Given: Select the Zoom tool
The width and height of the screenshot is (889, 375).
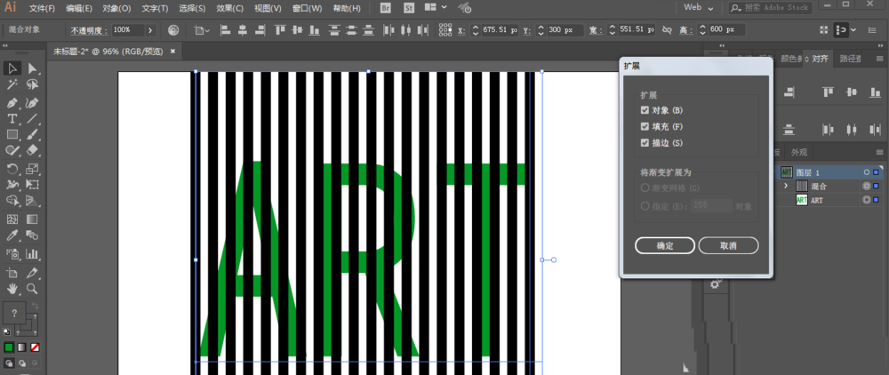Looking at the screenshot, I should click(32, 288).
